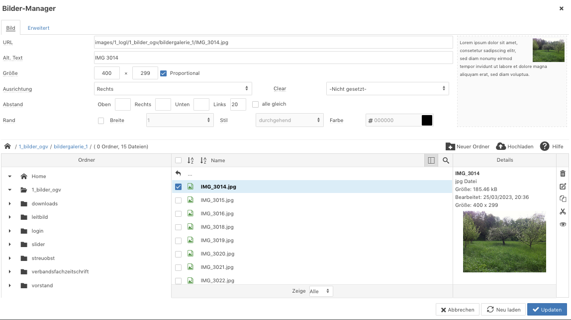Screen dimensions: 571x320
Task: Disable the Proportional checkbox
Action: pos(163,73)
